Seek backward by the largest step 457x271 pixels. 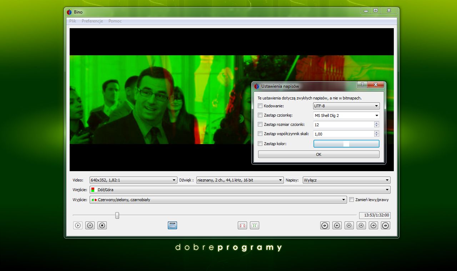[325, 225]
